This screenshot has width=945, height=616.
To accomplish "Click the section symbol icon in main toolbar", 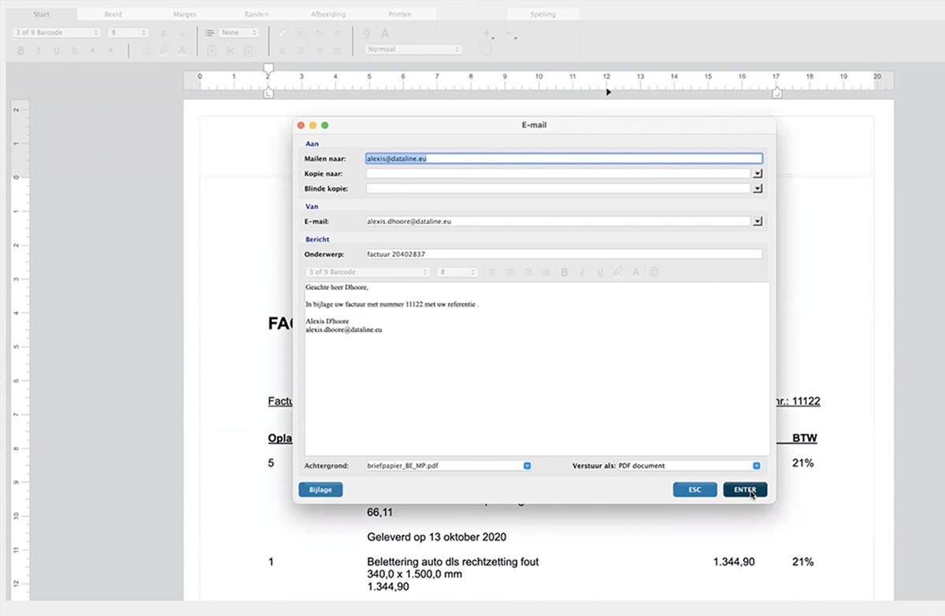I will 367,33.
